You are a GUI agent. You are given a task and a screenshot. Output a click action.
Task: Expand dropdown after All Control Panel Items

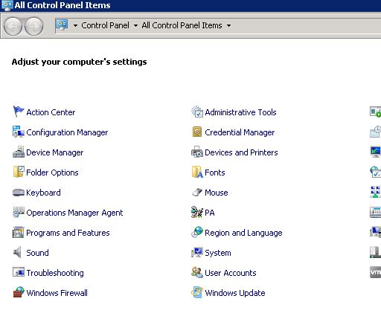coord(228,25)
